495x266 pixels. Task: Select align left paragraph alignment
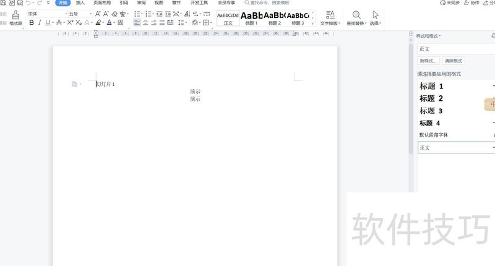[x=137, y=22]
